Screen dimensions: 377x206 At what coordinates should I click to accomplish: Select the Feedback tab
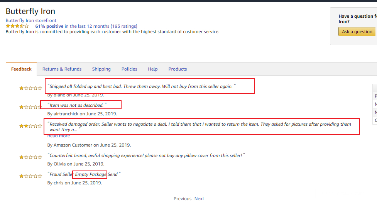tap(21, 69)
